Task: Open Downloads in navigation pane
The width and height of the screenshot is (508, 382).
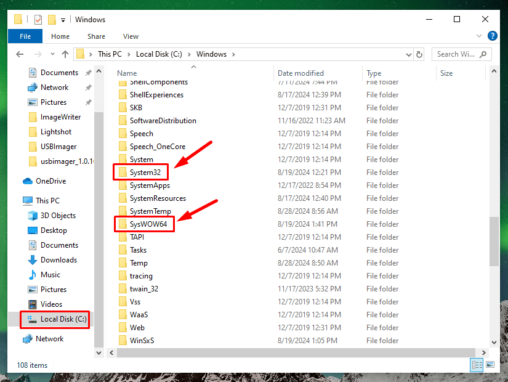Action: point(58,260)
